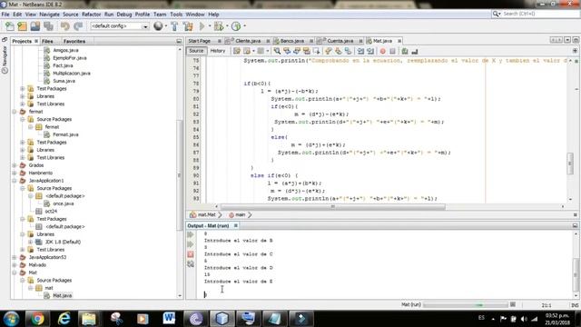Click the Undo toolbar icon
The image size is (581, 327).
65,26
